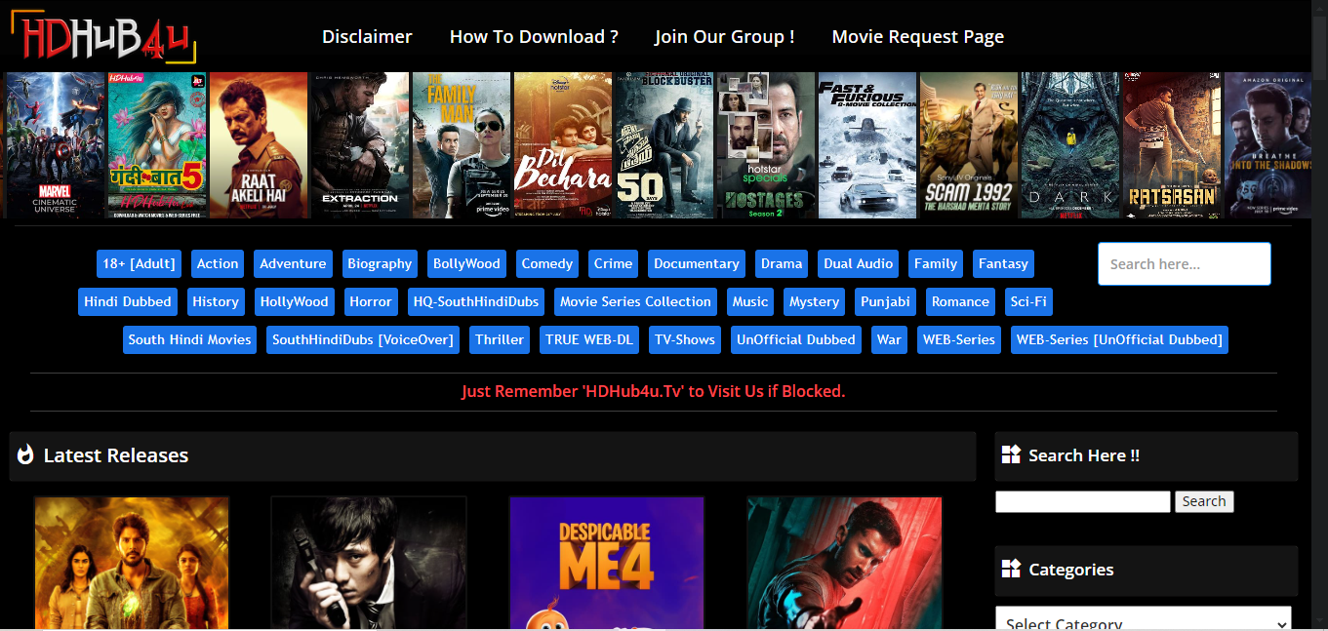1328x631 pixels.
Task: Open the Punjabi category
Action: coord(885,301)
